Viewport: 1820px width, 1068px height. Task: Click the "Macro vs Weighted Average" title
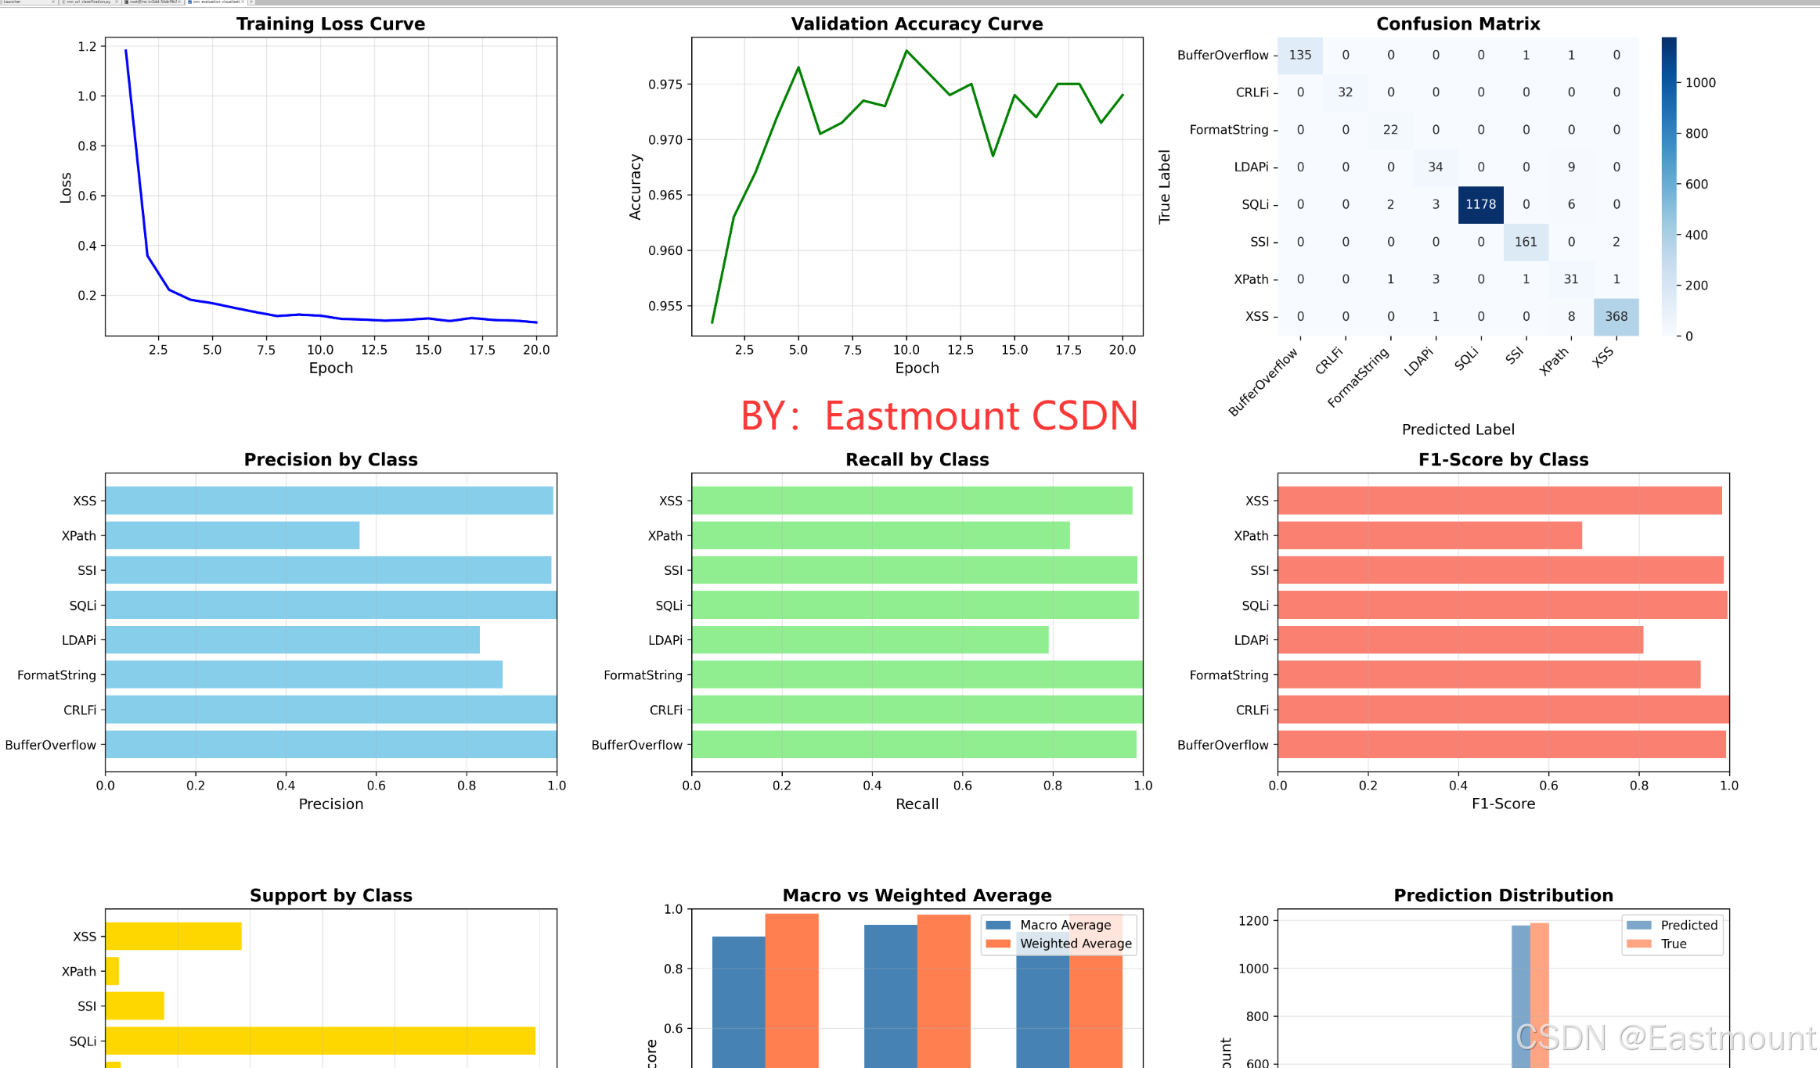pyautogui.click(x=917, y=895)
